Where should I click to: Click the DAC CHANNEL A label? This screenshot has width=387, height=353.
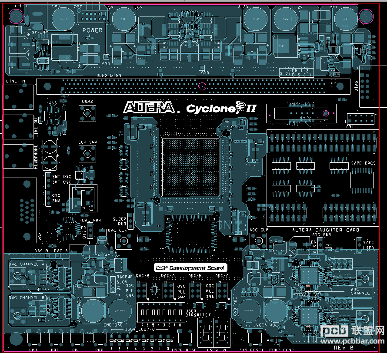tap(27, 264)
